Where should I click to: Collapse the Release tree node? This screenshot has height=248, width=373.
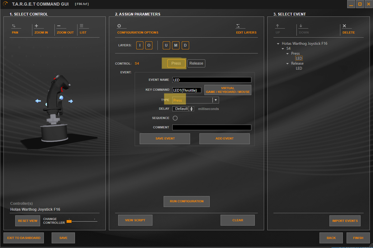point(287,64)
